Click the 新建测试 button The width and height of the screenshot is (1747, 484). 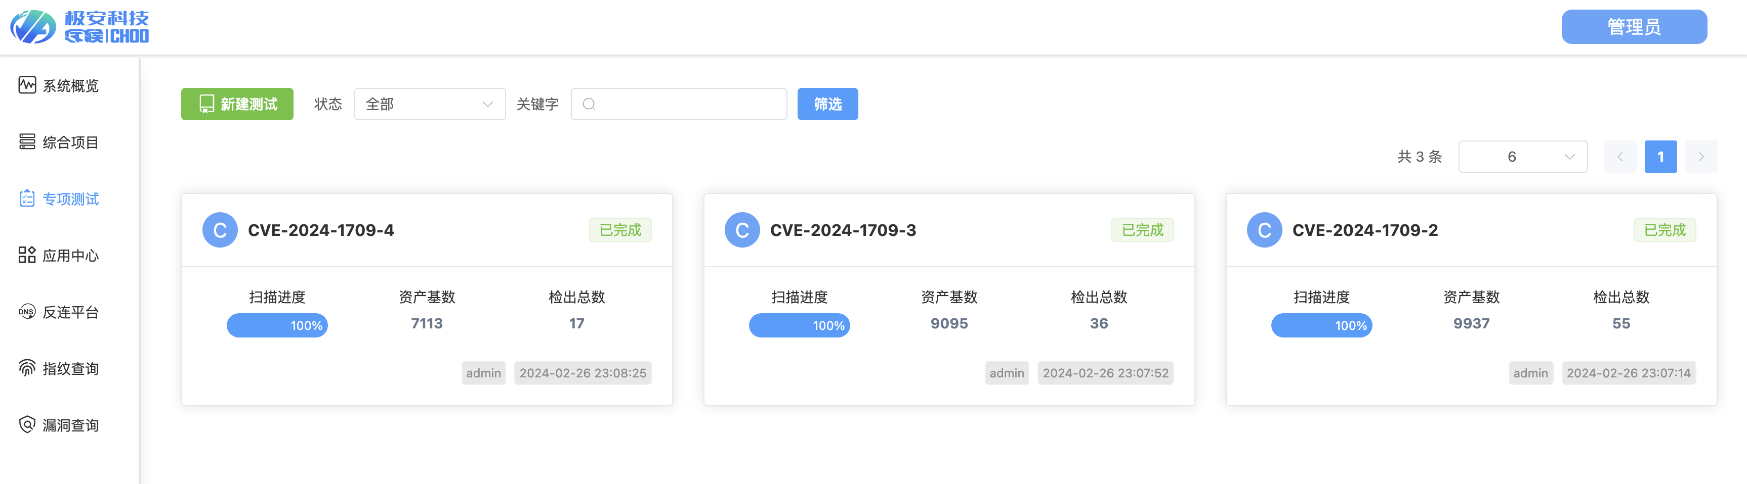(237, 104)
